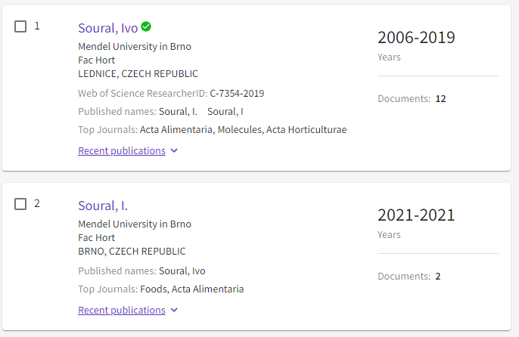Show Recent publications for Soural, I.
The image size is (519, 337).
coord(122,311)
